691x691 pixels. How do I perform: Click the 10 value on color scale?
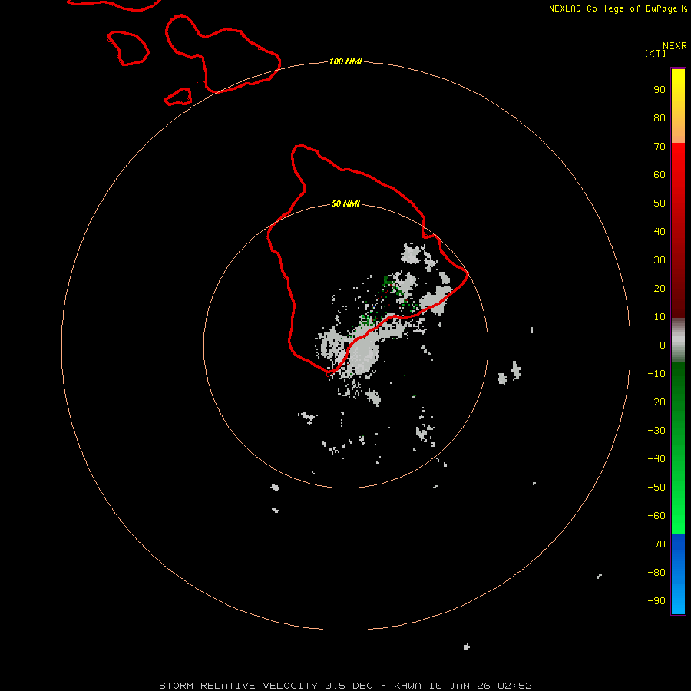[660, 317]
